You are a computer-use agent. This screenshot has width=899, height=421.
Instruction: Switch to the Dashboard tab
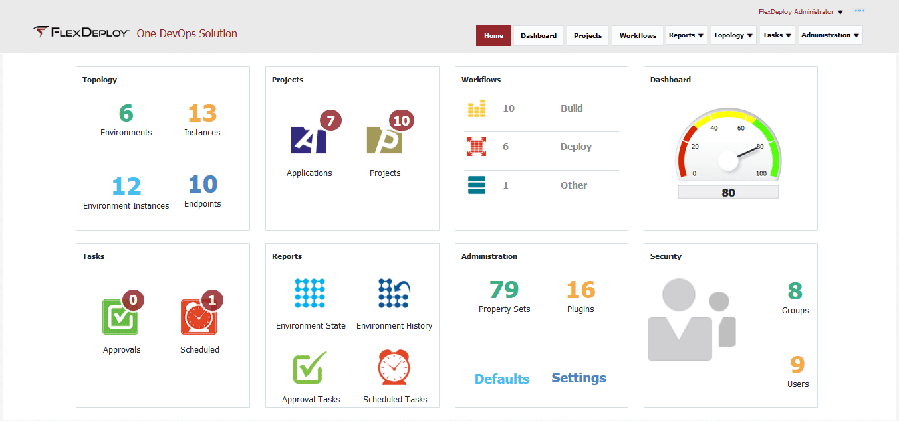coord(539,35)
